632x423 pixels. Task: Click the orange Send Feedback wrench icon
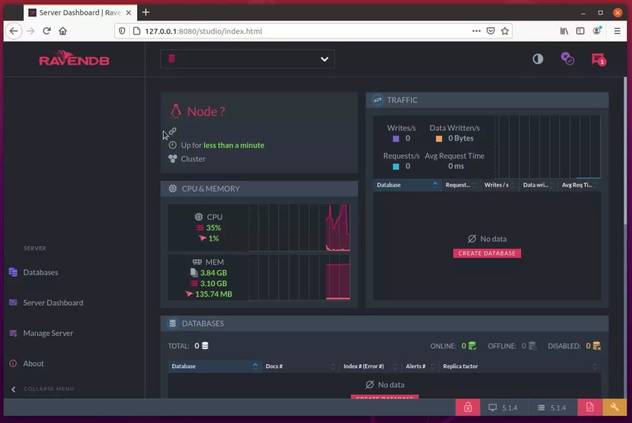tap(615, 407)
